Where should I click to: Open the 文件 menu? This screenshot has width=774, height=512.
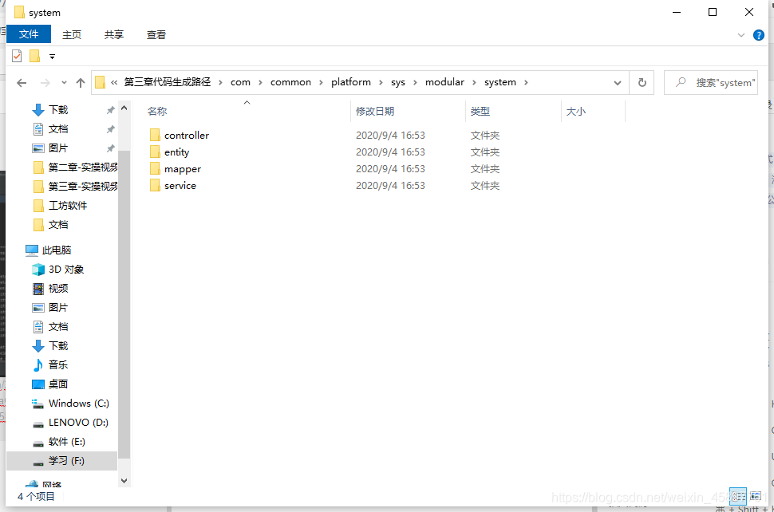29,34
